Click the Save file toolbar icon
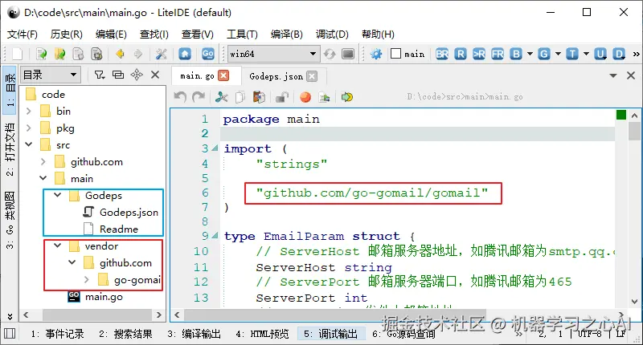 78,54
